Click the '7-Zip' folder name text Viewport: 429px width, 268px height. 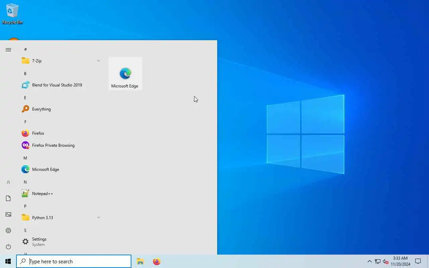coord(37,61)
